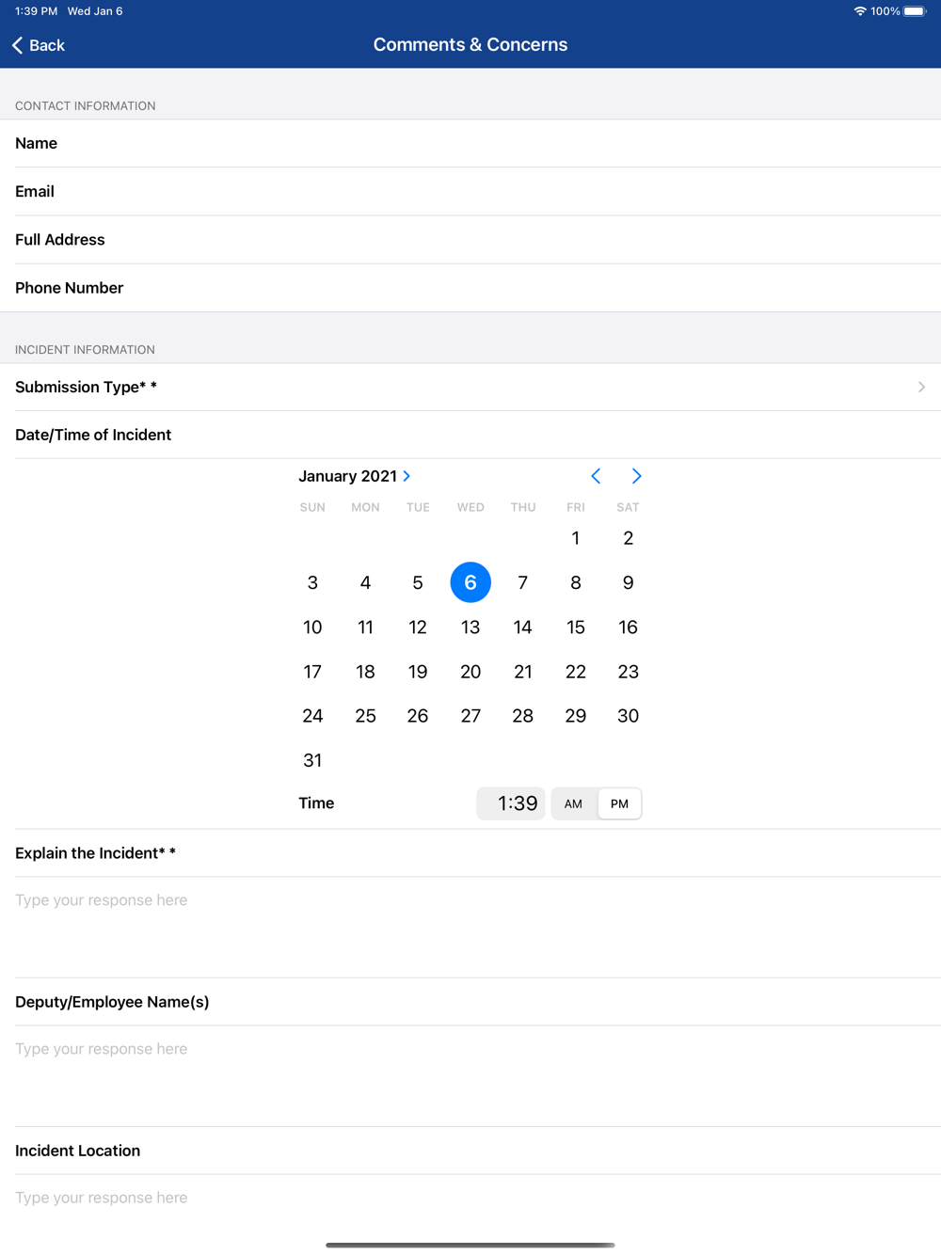This screenshot has height=1255, width=941.
Task: Set incident date to January 30
Action: coord(629,716)
